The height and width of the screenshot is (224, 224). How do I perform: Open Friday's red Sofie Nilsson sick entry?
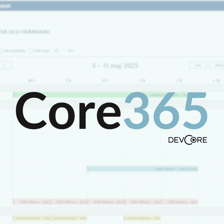pos(180,202)
